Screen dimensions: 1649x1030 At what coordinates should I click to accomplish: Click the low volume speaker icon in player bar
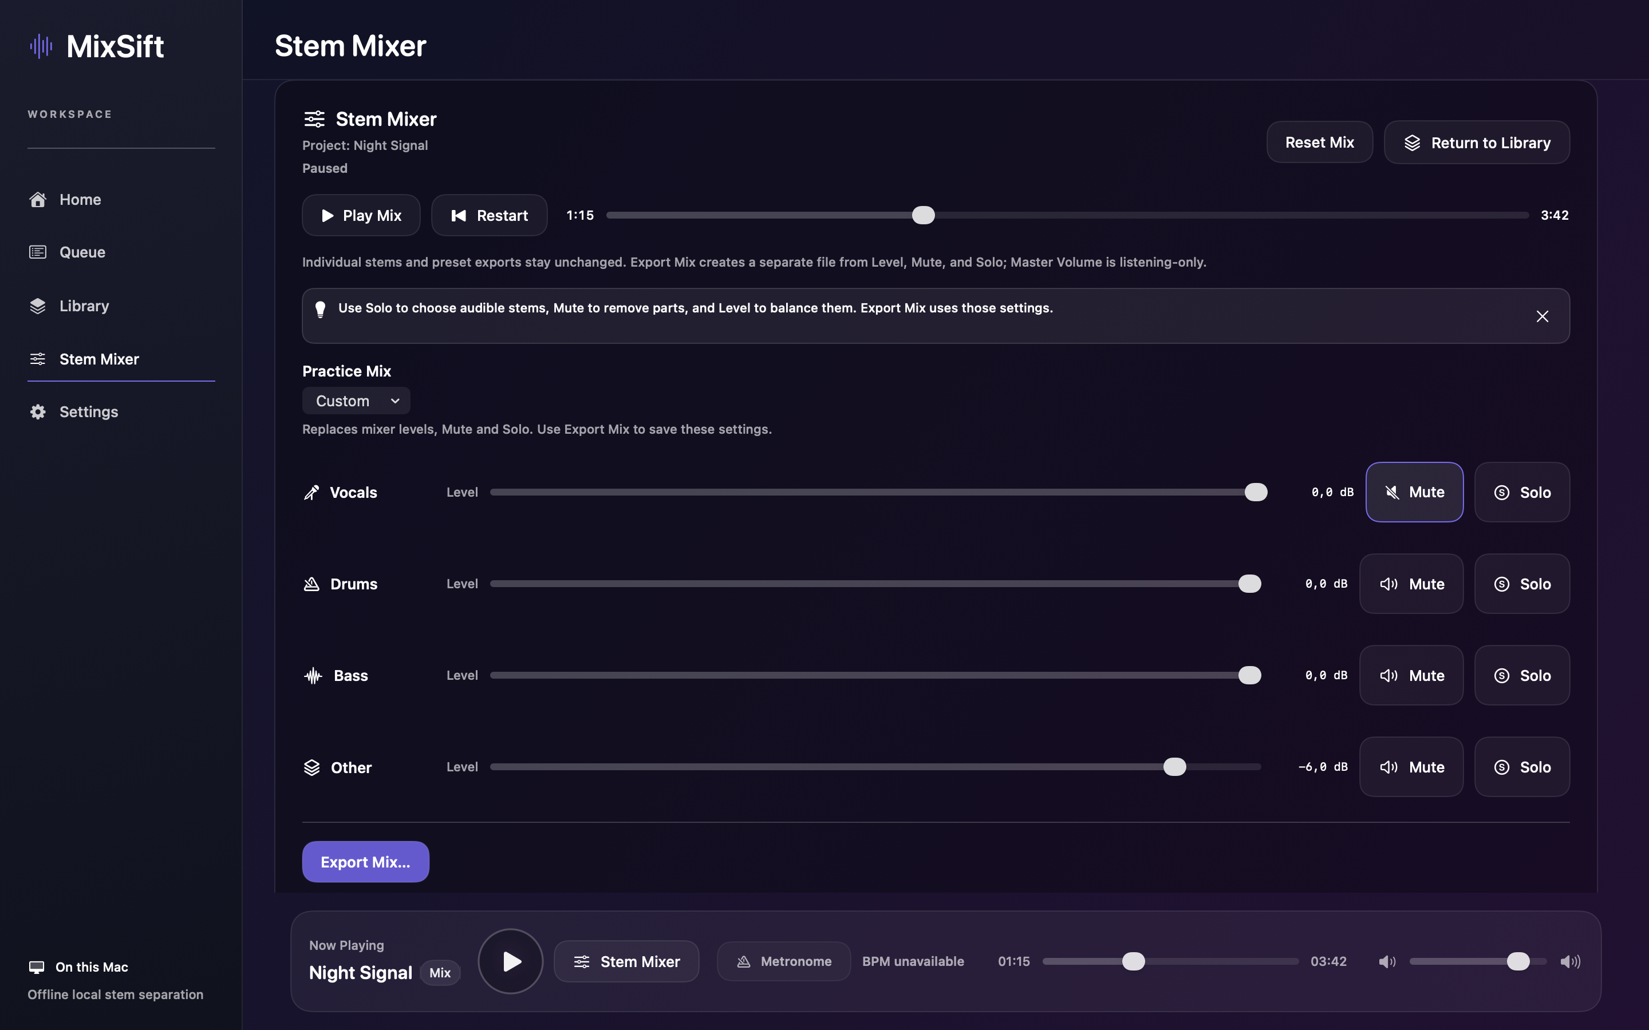[x=1387, y=961]
